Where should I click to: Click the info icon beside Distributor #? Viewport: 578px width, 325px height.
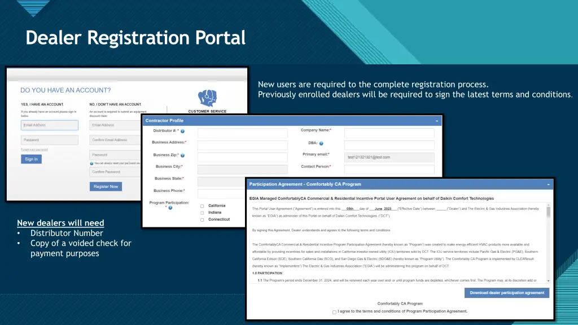182,131
